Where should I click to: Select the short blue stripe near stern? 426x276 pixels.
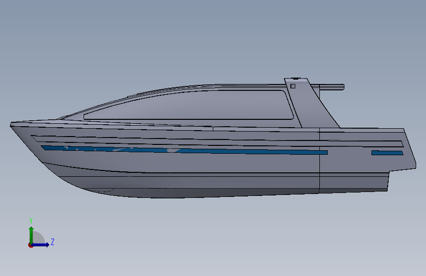tap(387, 153)
